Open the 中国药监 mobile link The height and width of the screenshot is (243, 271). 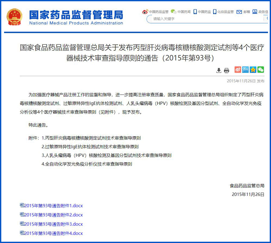[204, 12]
